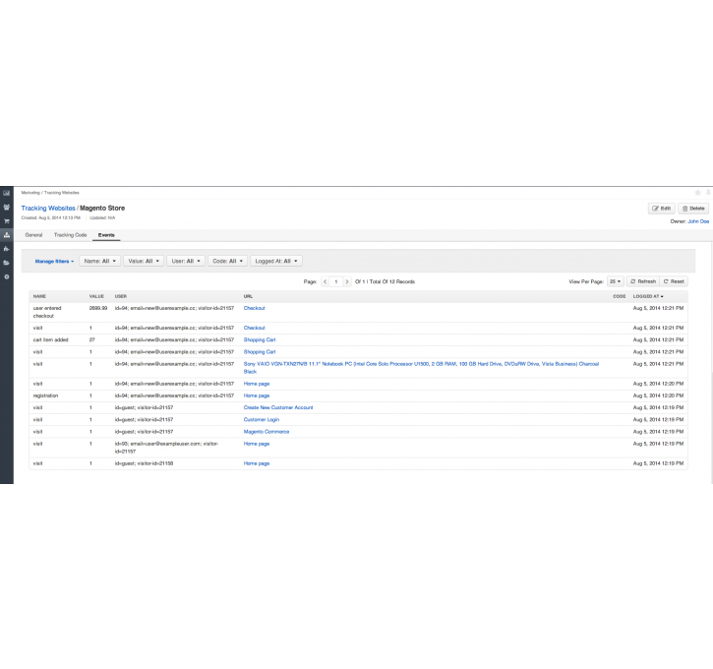This screenshot has width=713, height=669.
Task: Open the View Per Page 25 dropdown
Action: tap(615, 281)
